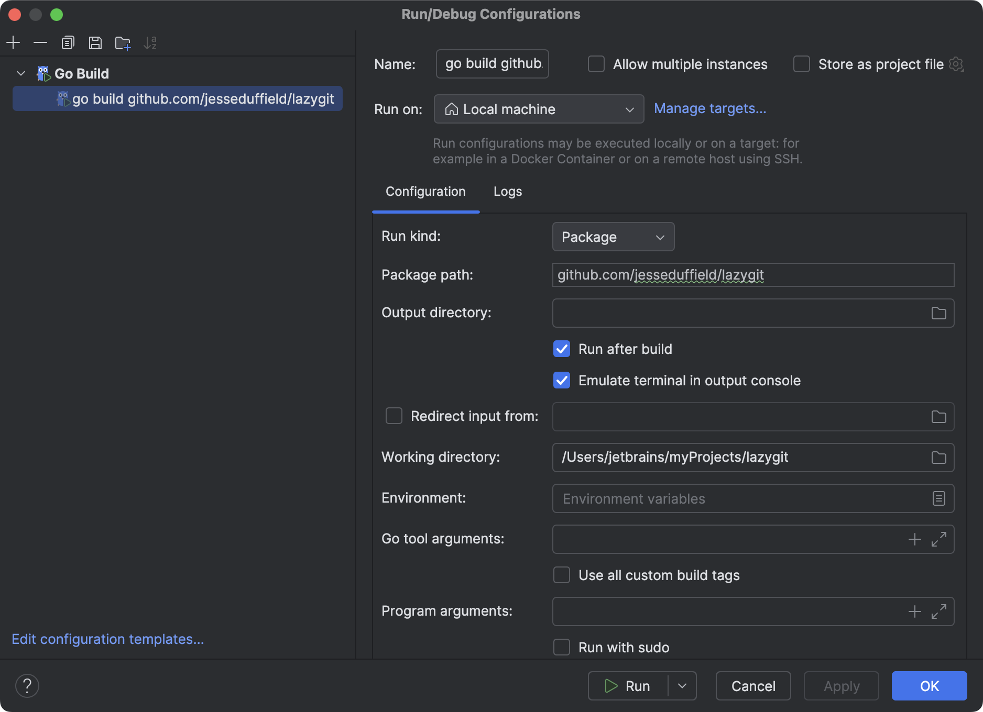Viewport: 983px width, 712px height.
Task: Create a new configuration folder
Action: (123, 42)
